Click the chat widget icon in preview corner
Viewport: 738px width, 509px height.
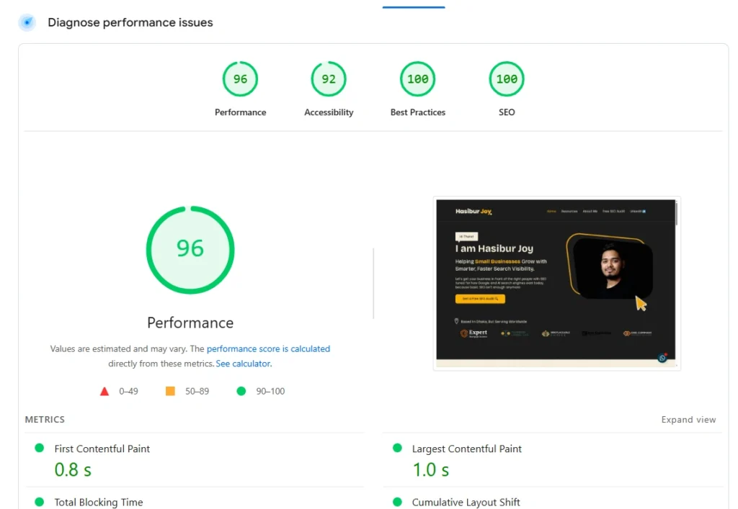(662, 356)
